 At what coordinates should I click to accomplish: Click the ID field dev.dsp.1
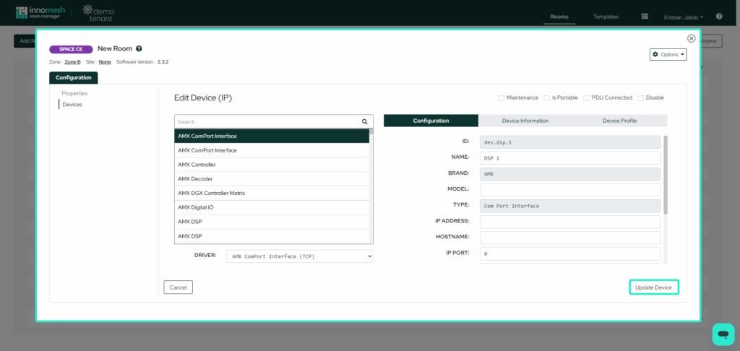click(570, 142)
